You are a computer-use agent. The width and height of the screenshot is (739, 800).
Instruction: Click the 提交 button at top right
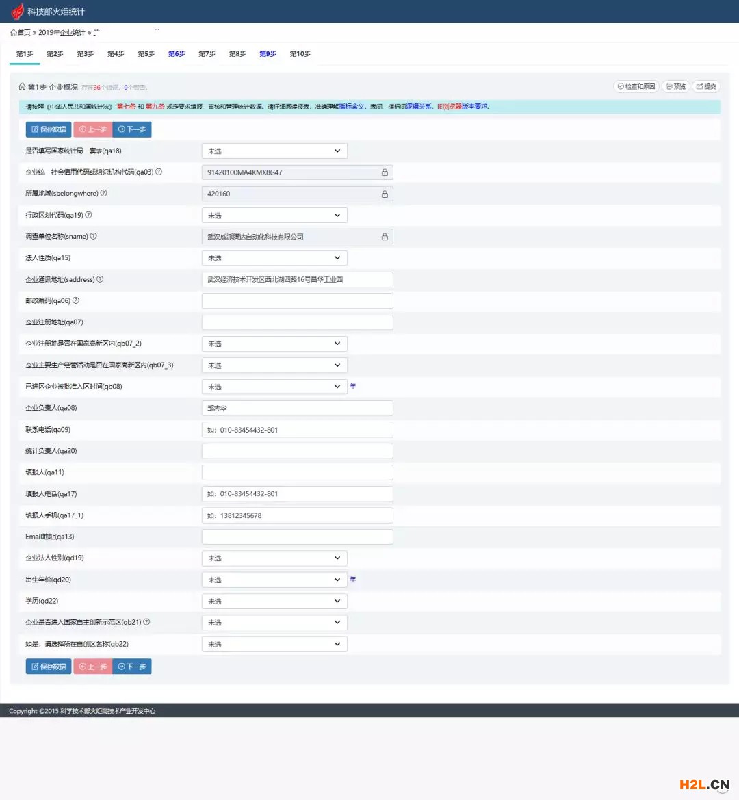point(706,87)
